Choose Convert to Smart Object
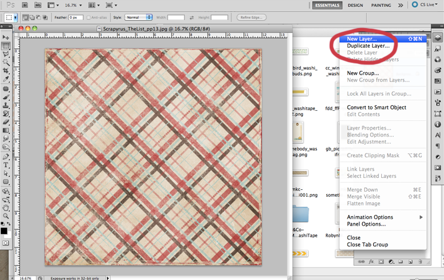The height and width of the screenshot is (280, 444). click(383, 107)
